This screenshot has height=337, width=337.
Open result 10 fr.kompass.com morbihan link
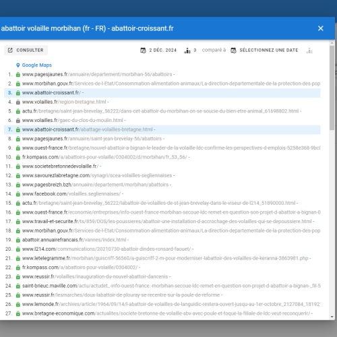104,157
